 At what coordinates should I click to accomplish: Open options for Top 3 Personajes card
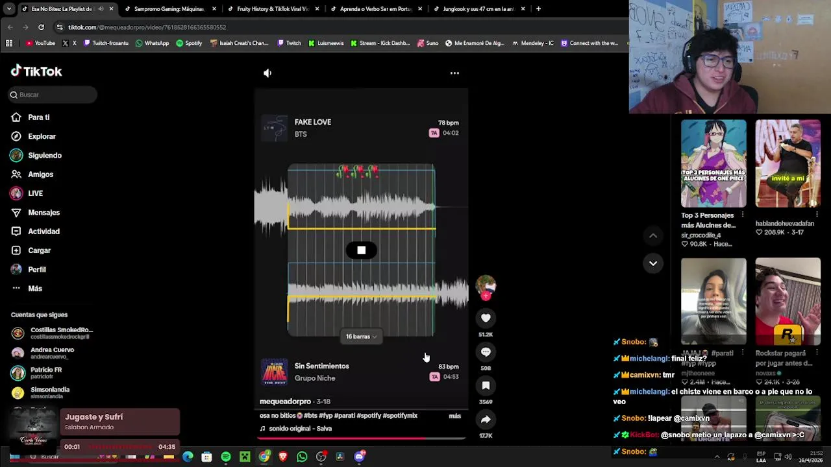tap(743, 215)
